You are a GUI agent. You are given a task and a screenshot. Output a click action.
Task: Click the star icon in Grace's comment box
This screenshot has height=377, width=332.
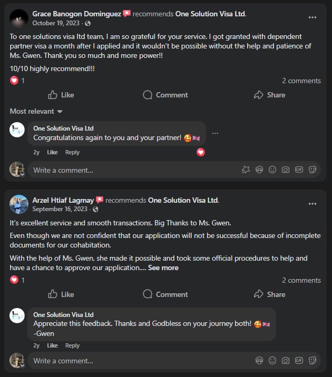246,170
